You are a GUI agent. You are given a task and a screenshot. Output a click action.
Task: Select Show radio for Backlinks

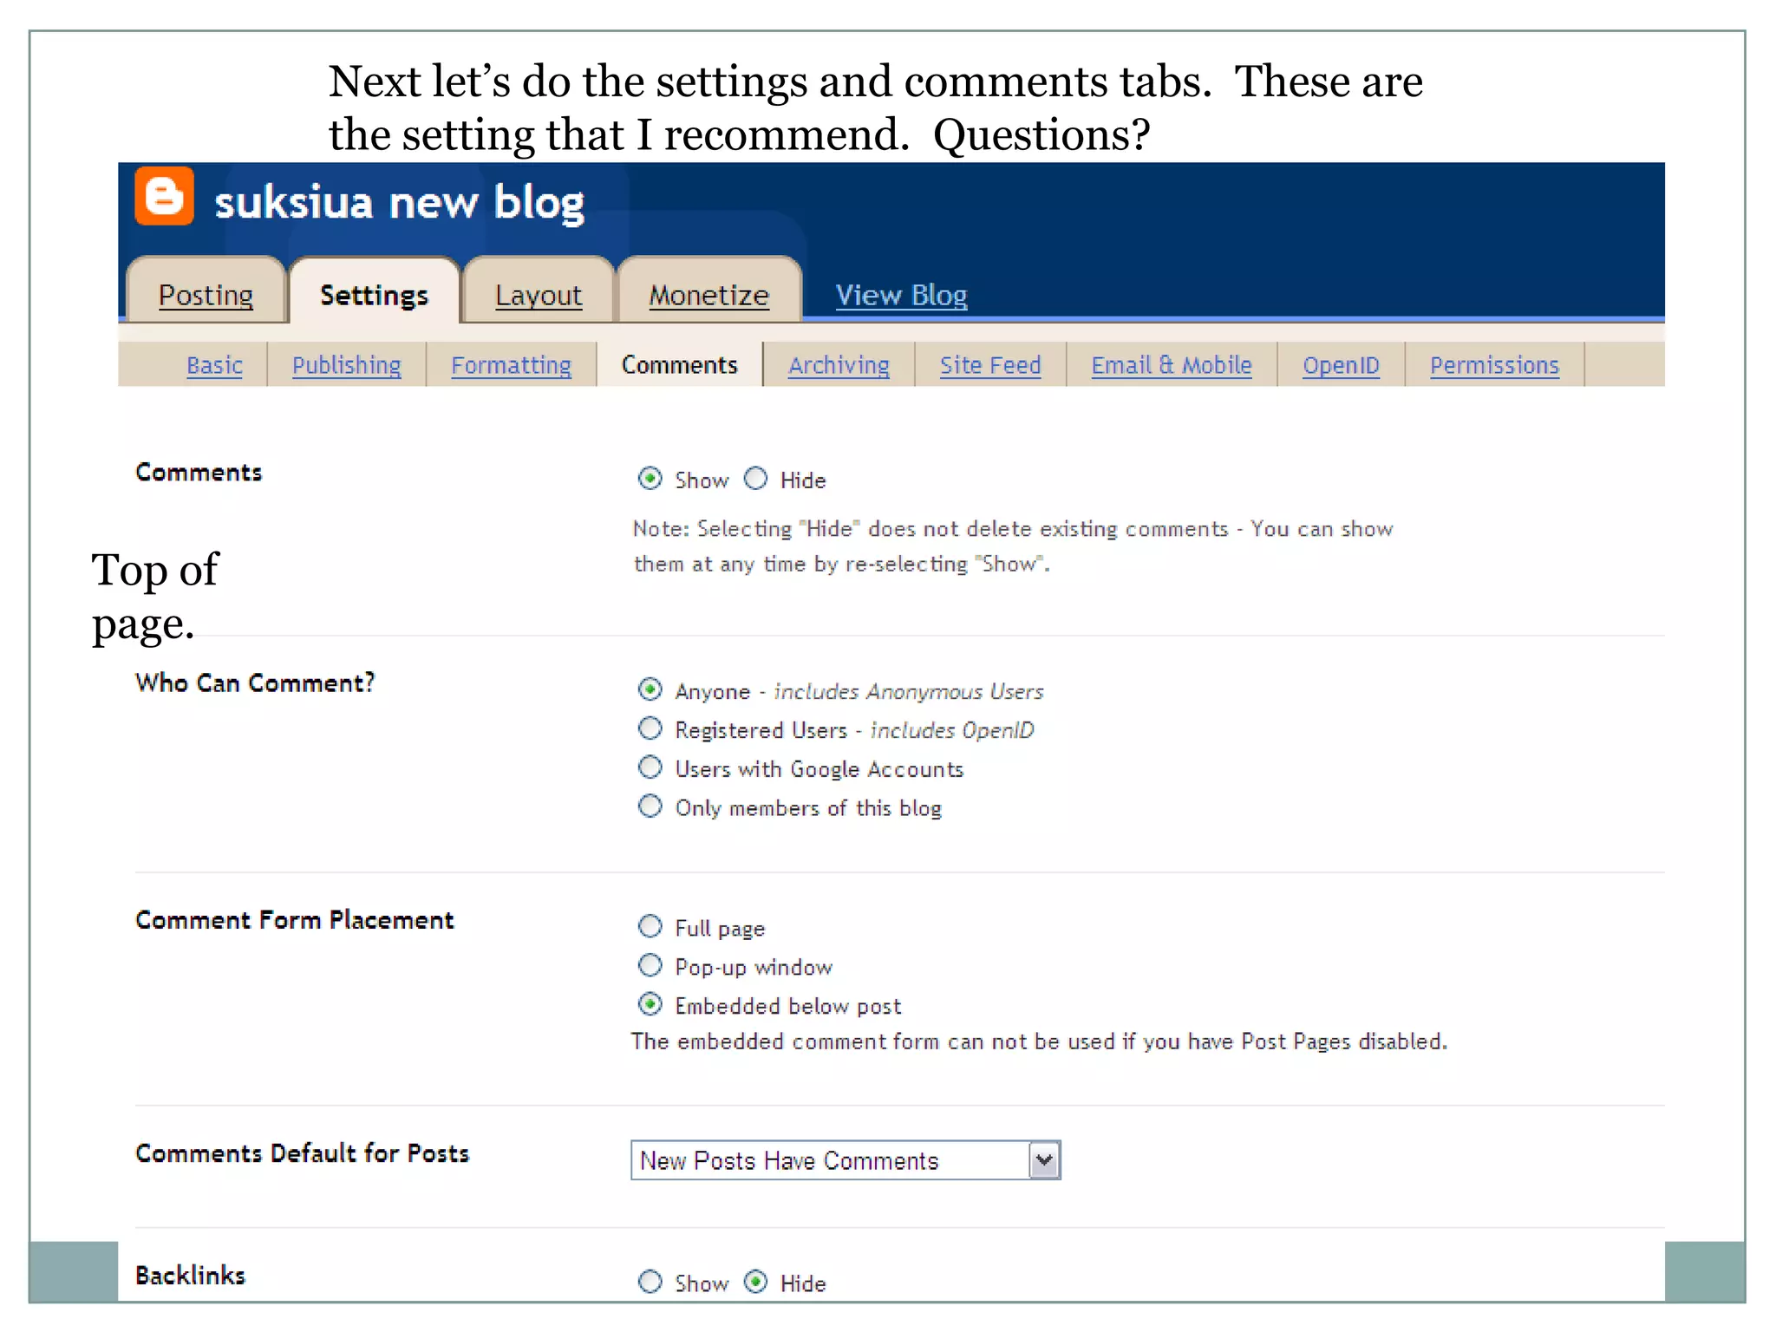tap(650, 1282)
